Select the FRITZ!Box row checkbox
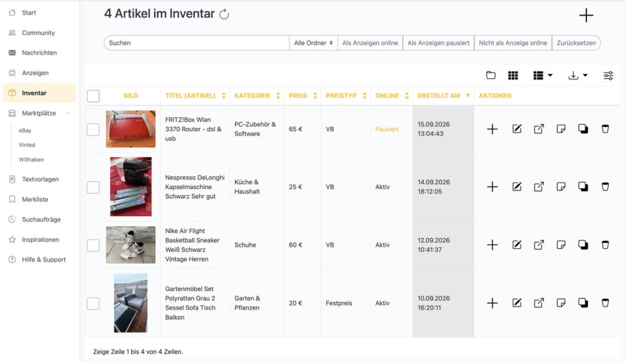 click(x=93, y=130)
